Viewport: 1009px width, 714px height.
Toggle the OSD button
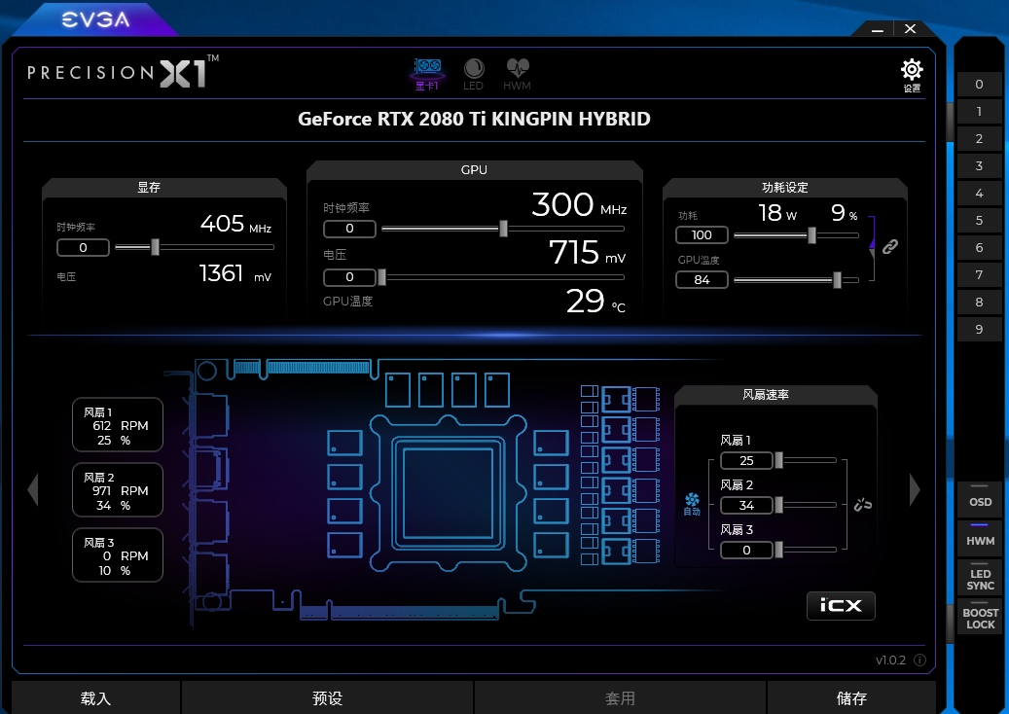(980, 499)
